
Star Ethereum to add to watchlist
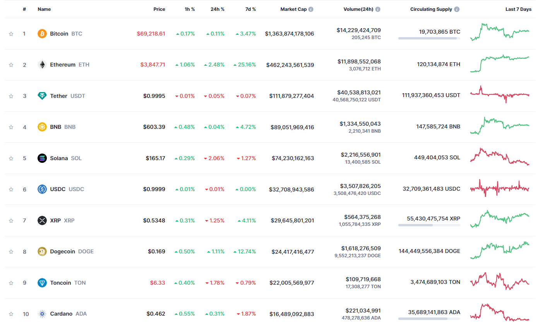pyautogui.click(x=11, y=65)
